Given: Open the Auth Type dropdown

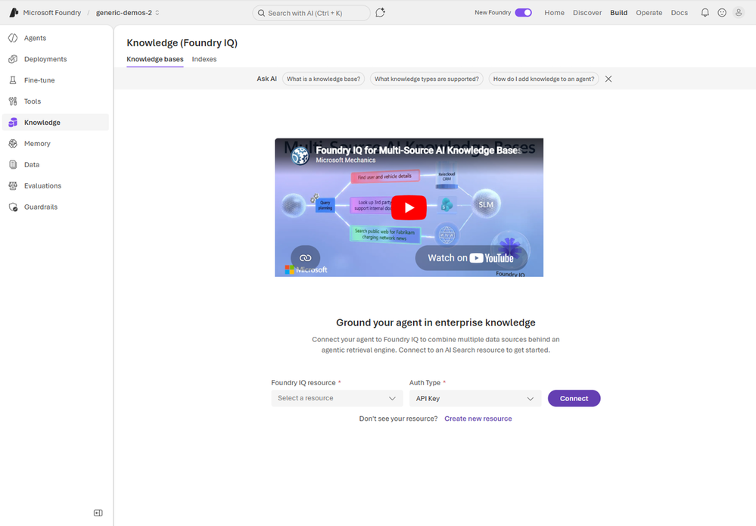Looking at the screenshot, I should coord(475,398).
